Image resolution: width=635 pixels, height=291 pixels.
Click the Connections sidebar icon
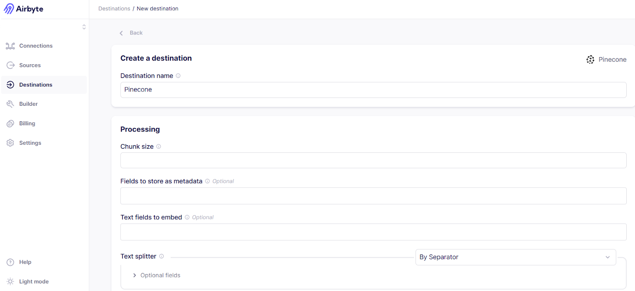(x=10, y=46)
